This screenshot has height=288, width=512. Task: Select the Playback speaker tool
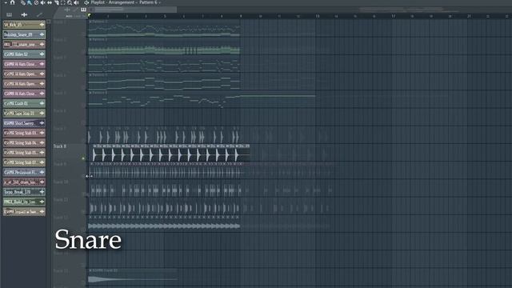pos(77,2)
